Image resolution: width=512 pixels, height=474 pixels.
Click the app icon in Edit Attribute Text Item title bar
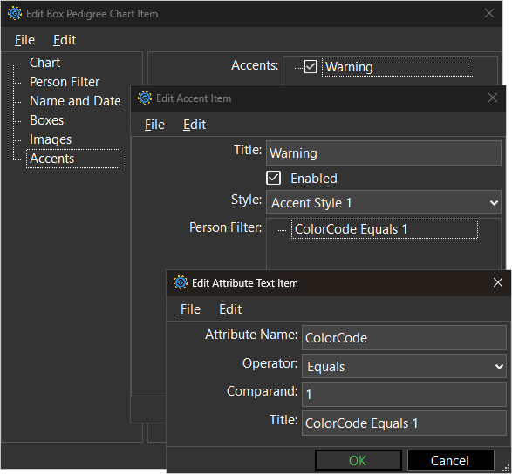tap(181, 282)
